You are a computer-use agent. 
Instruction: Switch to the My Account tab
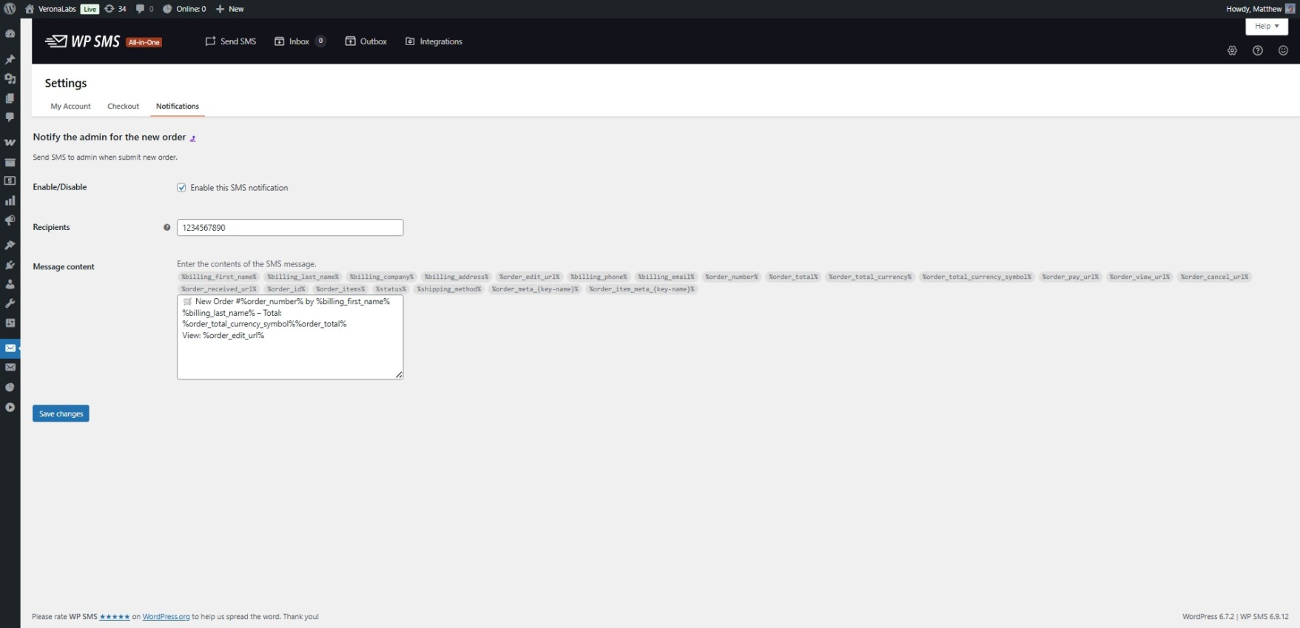point(70,107)
